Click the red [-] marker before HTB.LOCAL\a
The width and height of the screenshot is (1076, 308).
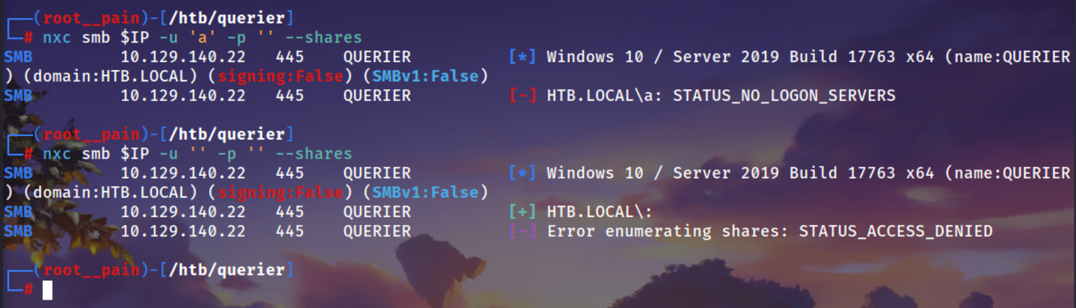(x=522, y=96)
